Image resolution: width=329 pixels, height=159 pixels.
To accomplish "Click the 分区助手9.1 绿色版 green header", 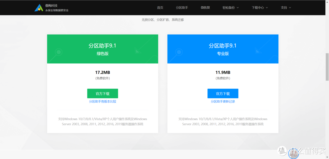I will click(103, 49).
